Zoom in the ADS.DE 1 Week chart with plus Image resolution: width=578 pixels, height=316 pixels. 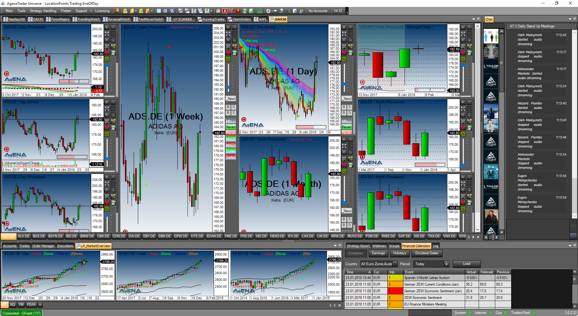pyautogui.click(x=228, y=27)
